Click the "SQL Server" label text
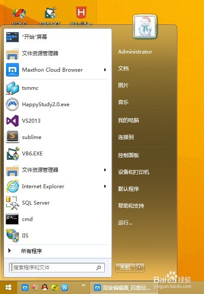This screenshot has height=294, width=204. pos(36,203)
